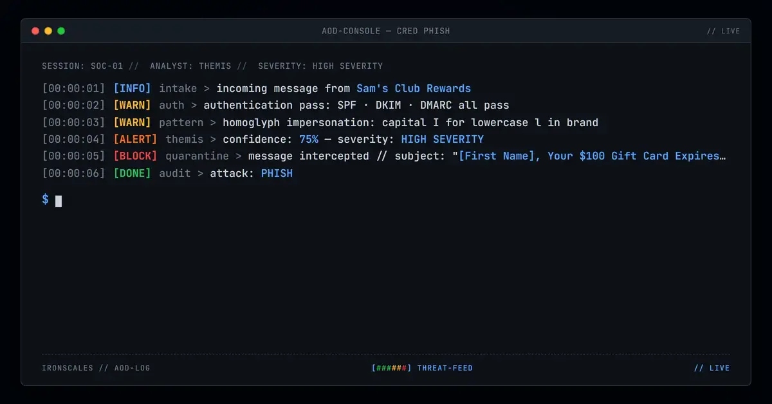Click the homoglyph impersonation message text
The width and height of the screenshot is (772, 404).
(x=410, y=122)
